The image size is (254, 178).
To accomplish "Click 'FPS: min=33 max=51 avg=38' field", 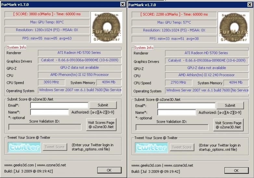I will click(174, 39).
